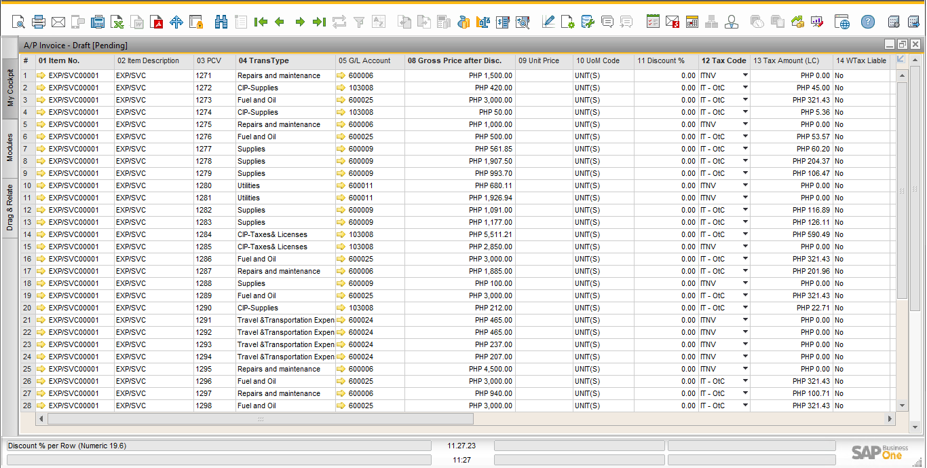The width and height of the screenshot is (927, 468).
Task: Go to the first data record
Action: [x=261, y=22]
